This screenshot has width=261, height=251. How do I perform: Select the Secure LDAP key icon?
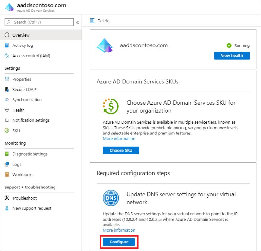(7, 89)
